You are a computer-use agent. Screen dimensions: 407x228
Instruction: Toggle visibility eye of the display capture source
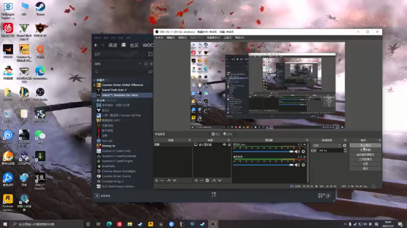pyautogui.click(x=224, y=144)
